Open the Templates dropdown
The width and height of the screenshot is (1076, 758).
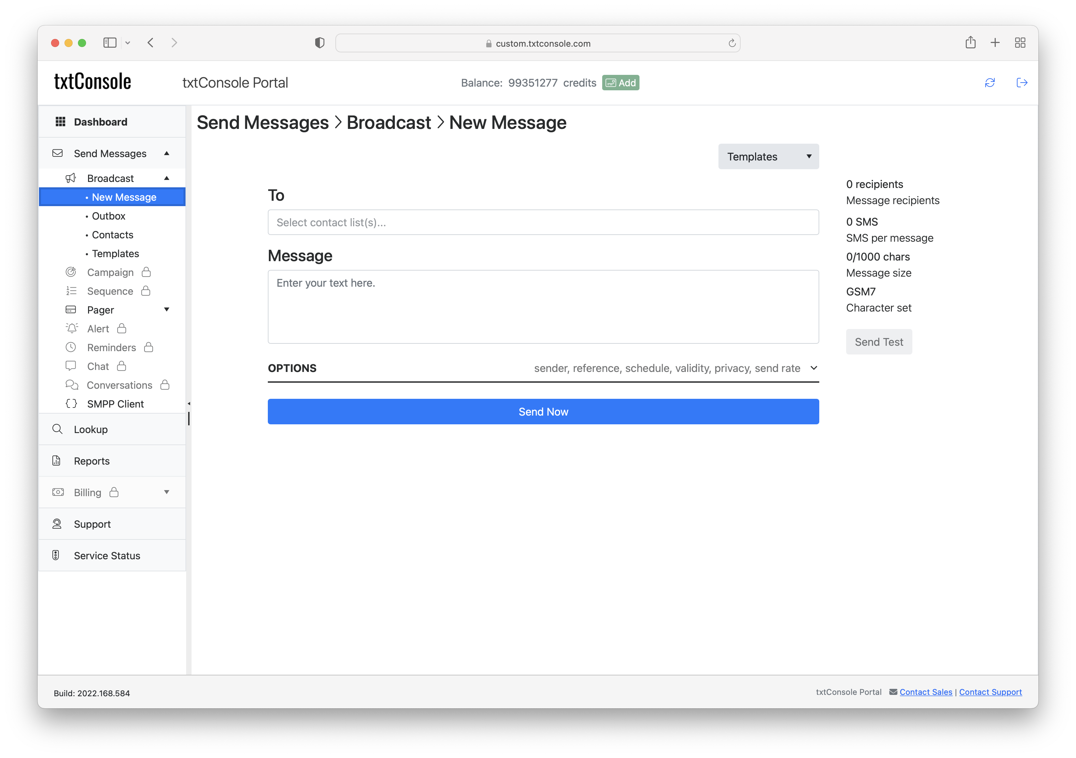click(768, 156)
